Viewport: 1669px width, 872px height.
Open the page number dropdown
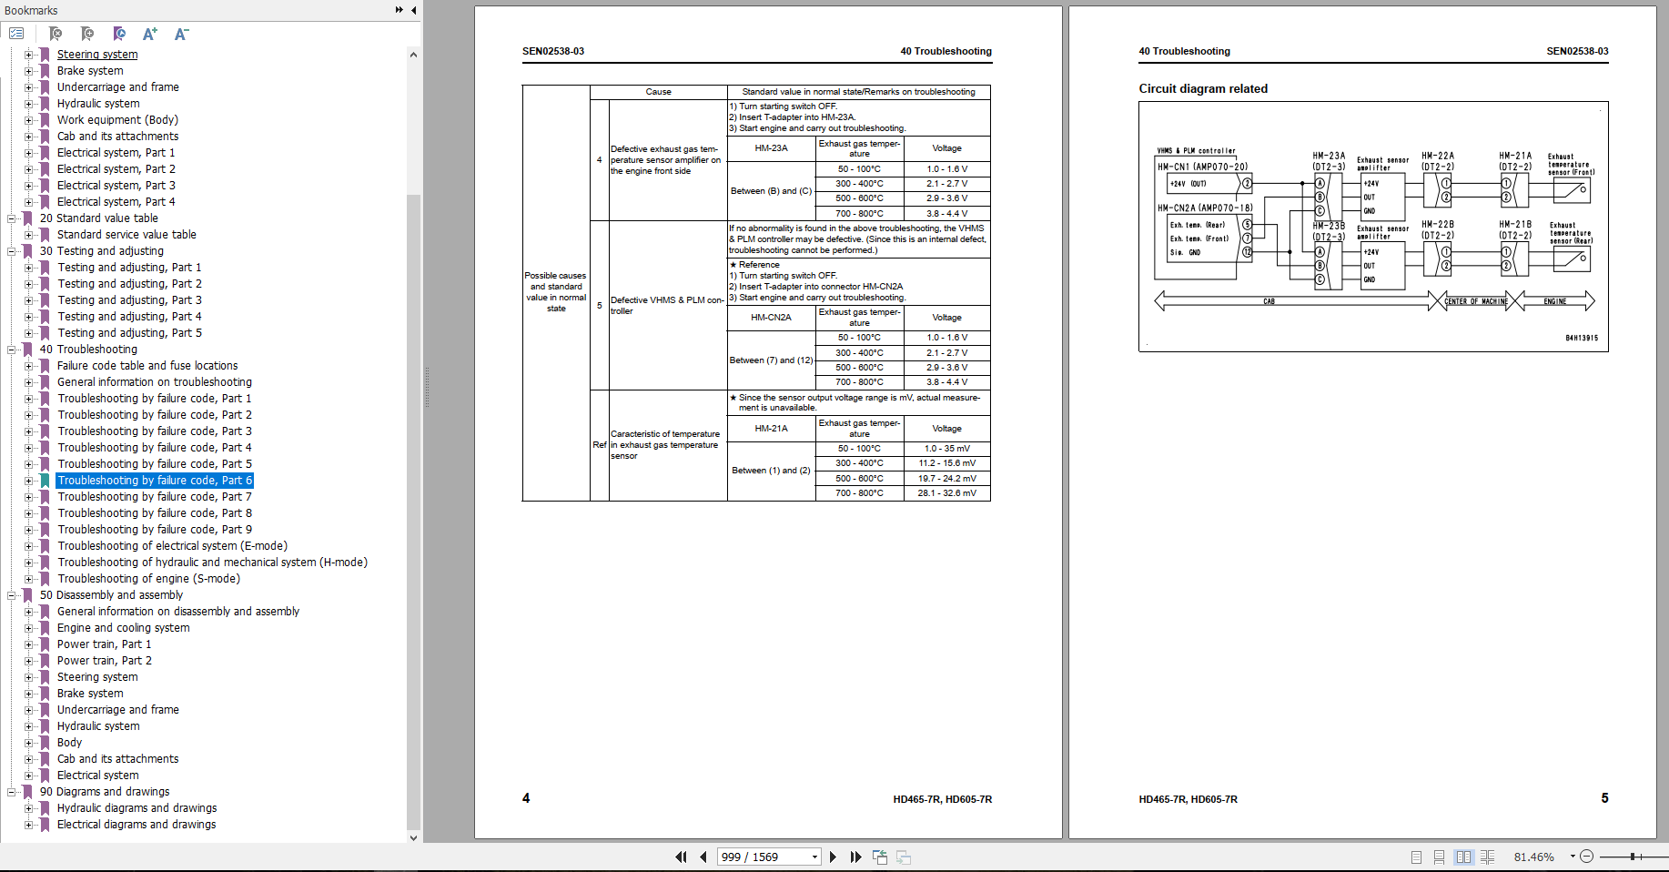pos(814,857)
